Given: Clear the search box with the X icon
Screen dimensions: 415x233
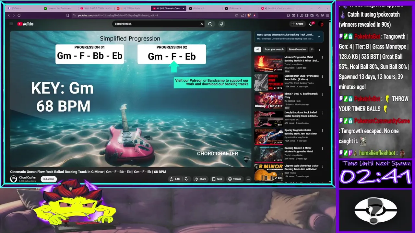Looking at the screenshot, I should pos(202,24).
